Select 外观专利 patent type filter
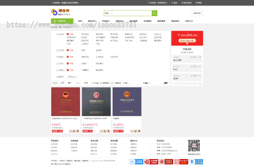Viewport: 254px width, 167px height. coord(114,57)
